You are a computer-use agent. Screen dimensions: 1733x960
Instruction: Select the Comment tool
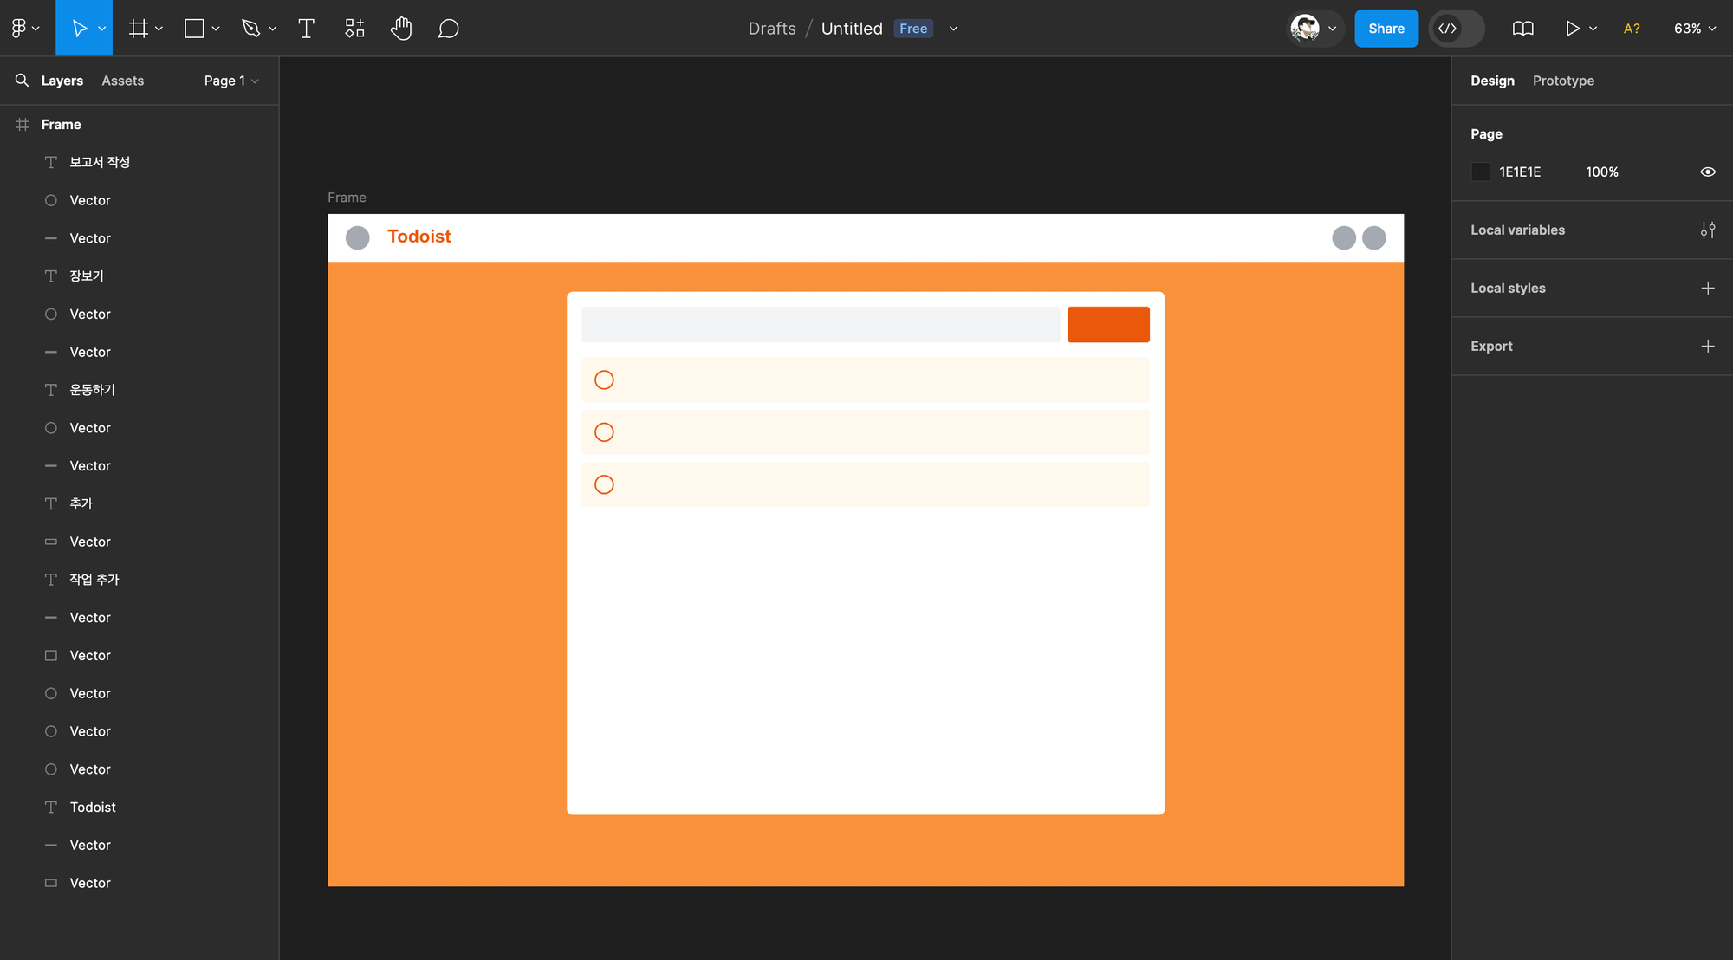click(x=448, y=29)
